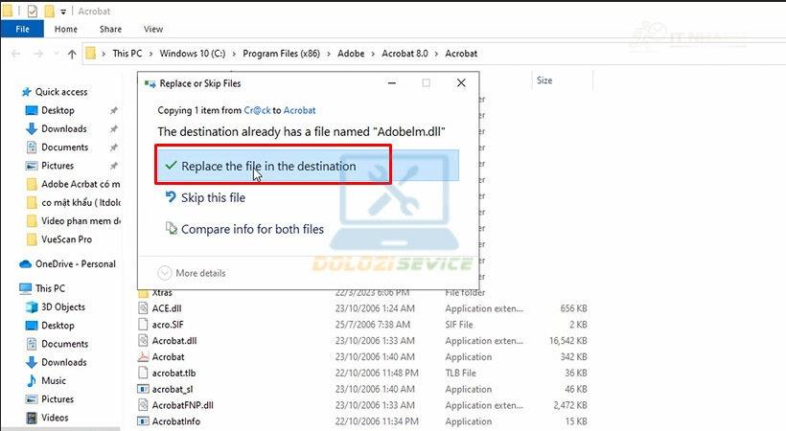Select AcrobatInfo application icon
Viewport: 786px width, 431px height.
click(x=144, y=421)
